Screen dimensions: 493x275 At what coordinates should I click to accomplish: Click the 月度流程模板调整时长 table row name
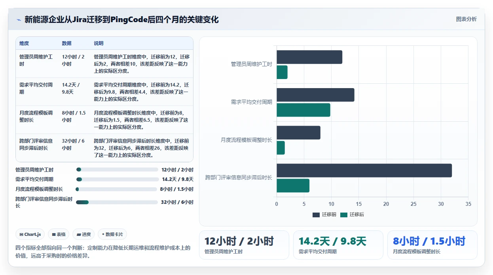(36, 116)
